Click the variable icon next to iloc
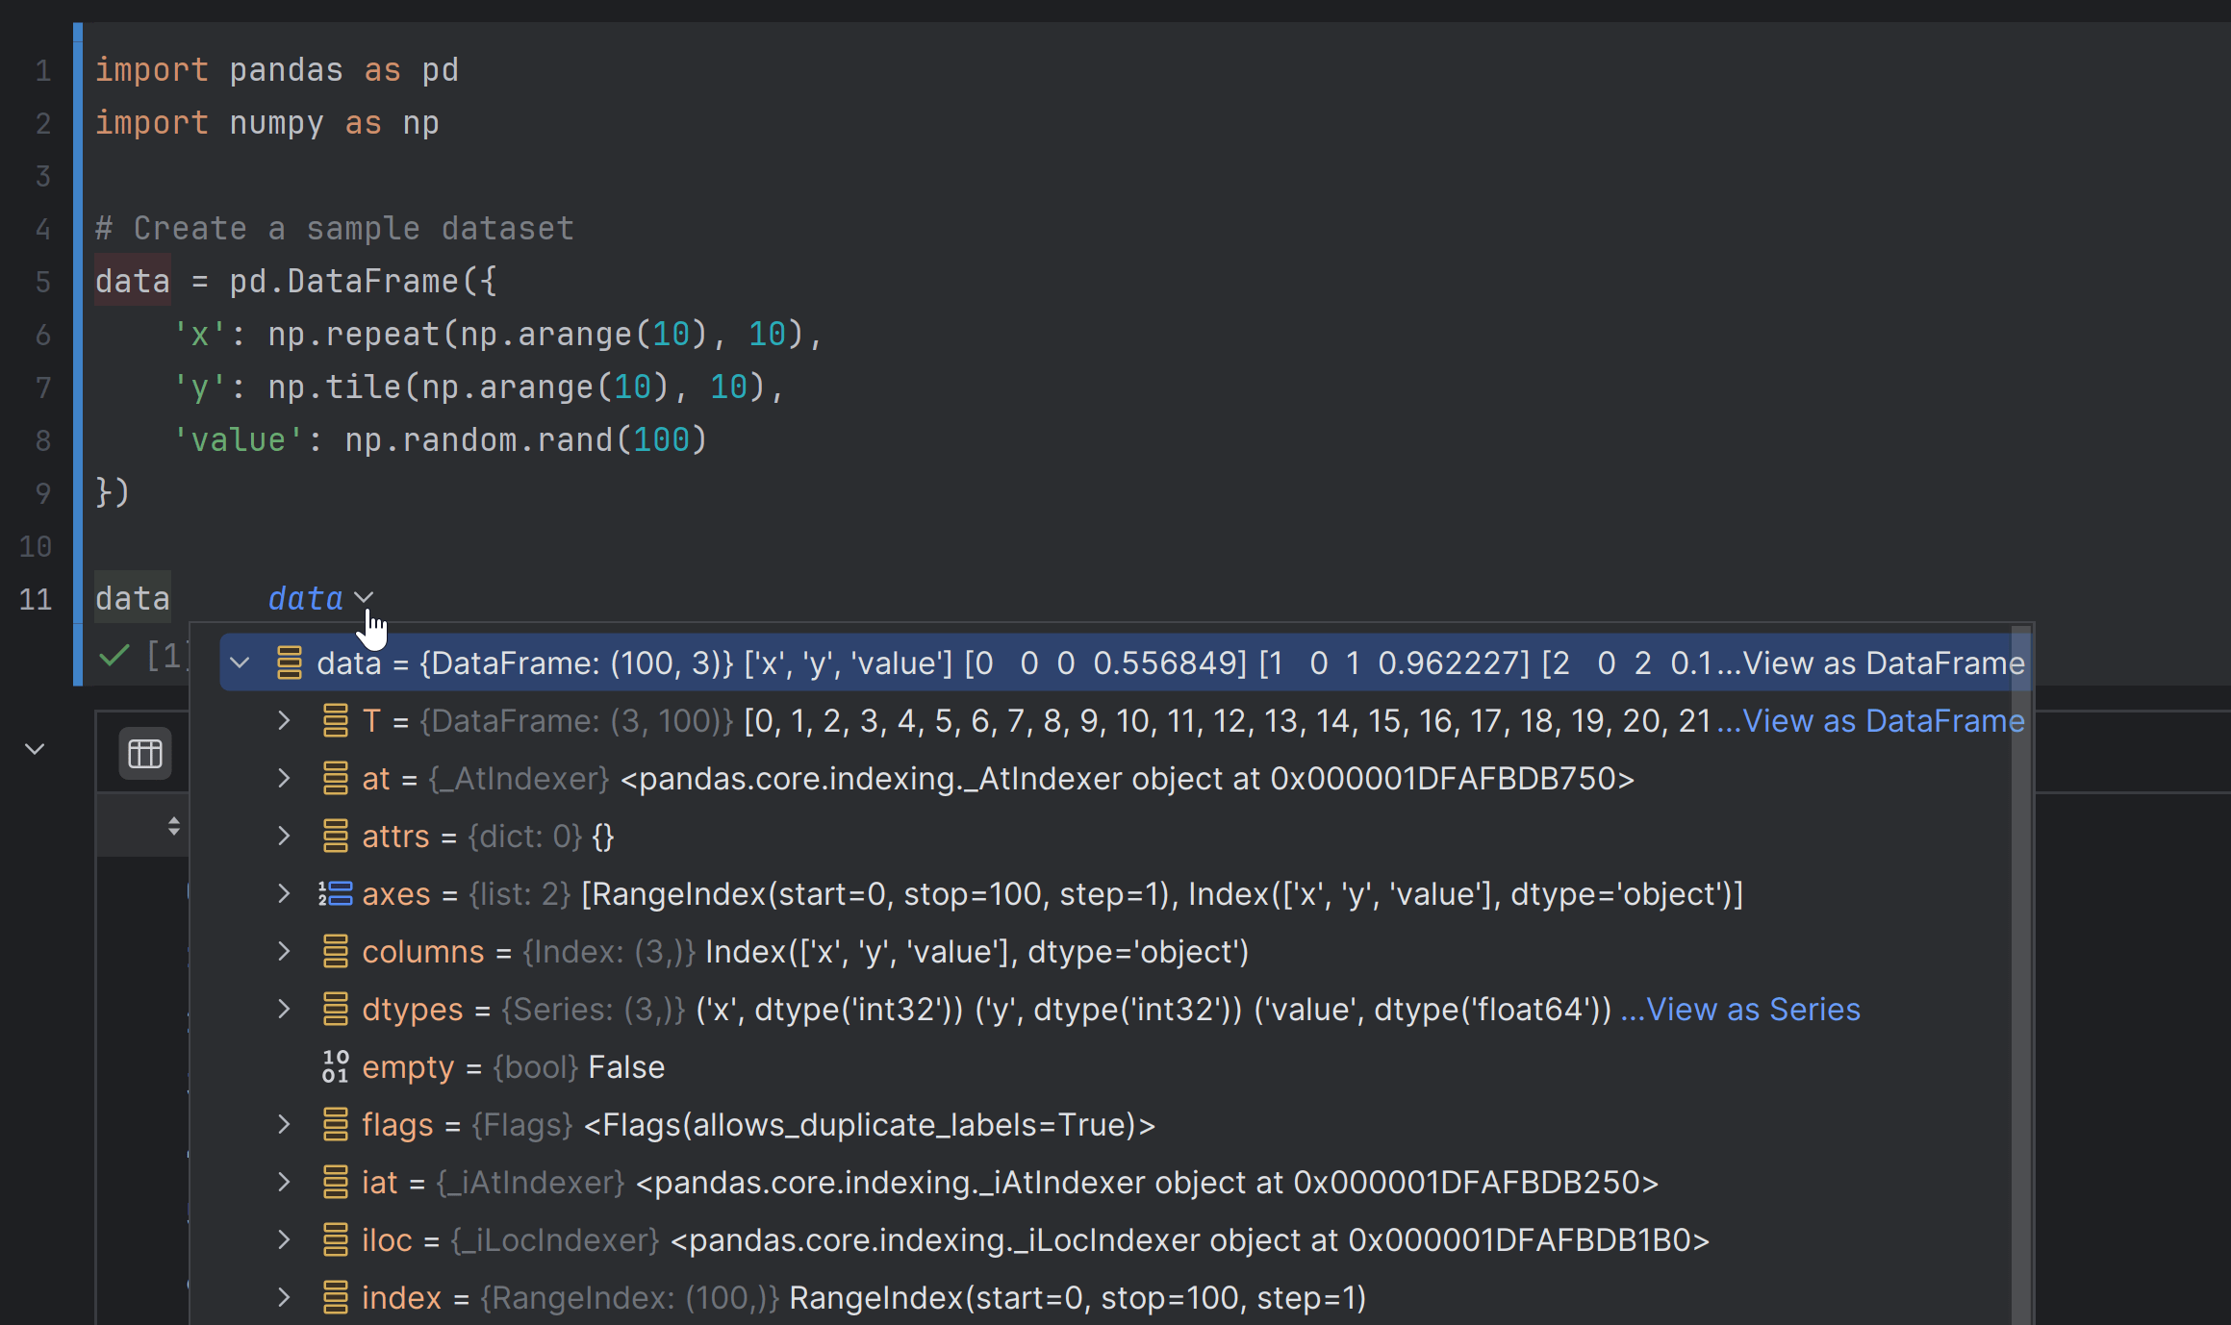This screenshot has height=1325, width=2231. click(334, 1239)
